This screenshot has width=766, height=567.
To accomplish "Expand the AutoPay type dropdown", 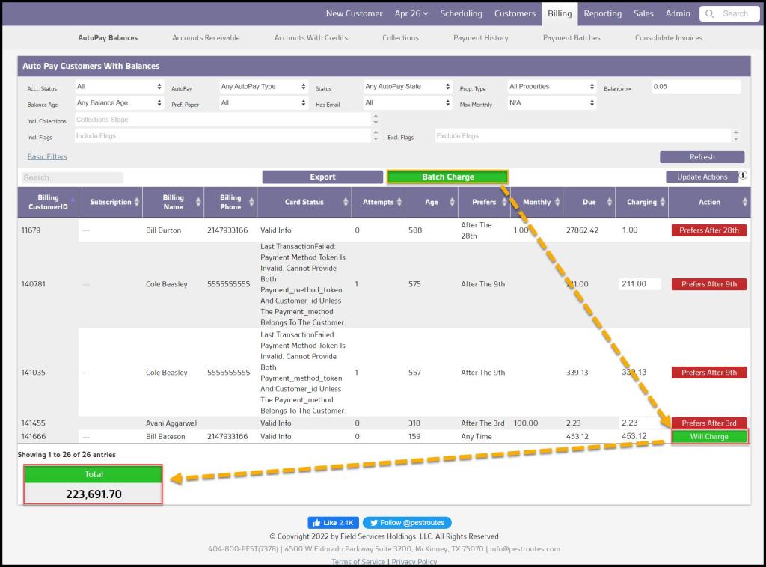I will coord(263,87).
